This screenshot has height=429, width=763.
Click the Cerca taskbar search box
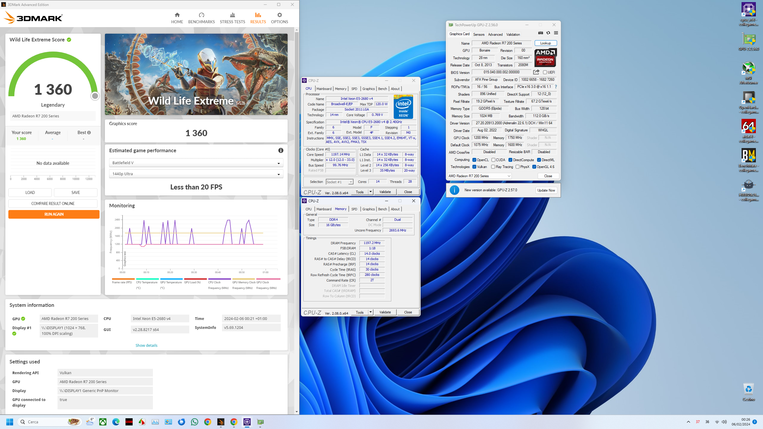tap(50, 422)
